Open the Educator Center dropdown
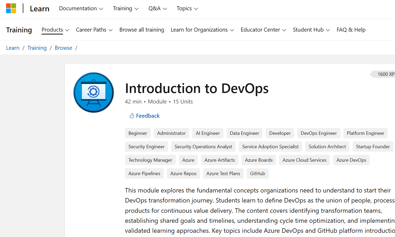This screenshot has height=237, width=395. point(263,30)
